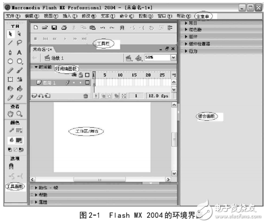Image resolution: width=265 pixels, height=224 pixels.
Task: Switch to 未命名-1* document tab
Action: tap(42, 49)
